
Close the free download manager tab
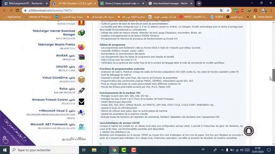tap(191, 3)
